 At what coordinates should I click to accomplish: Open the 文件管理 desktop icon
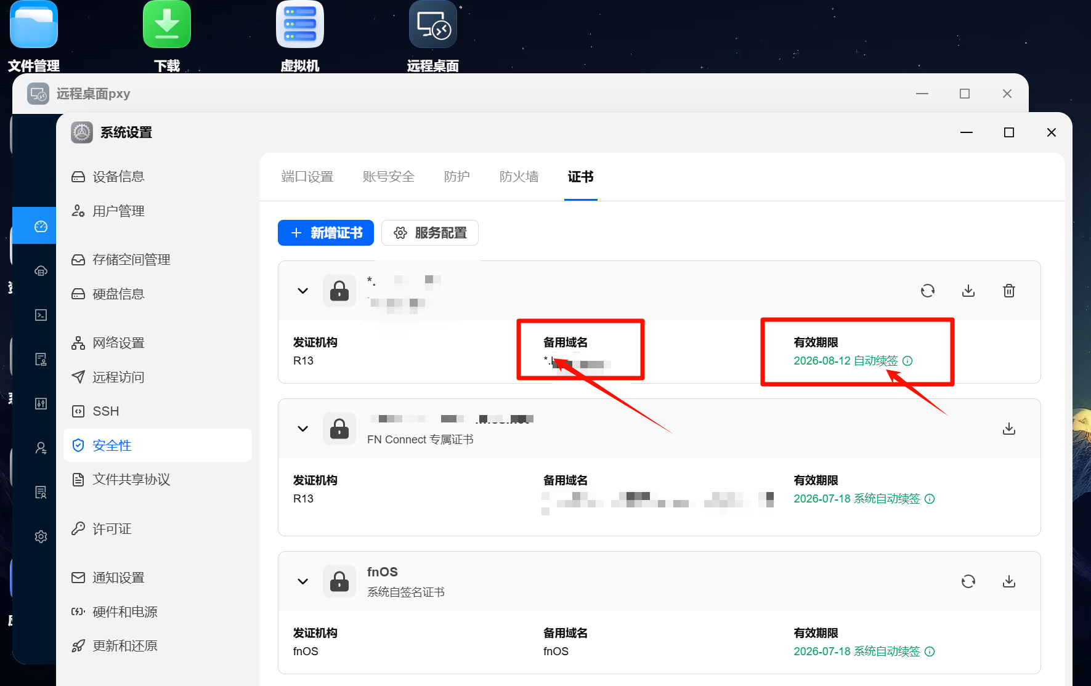pyautogui.click(x=34, y=25)
